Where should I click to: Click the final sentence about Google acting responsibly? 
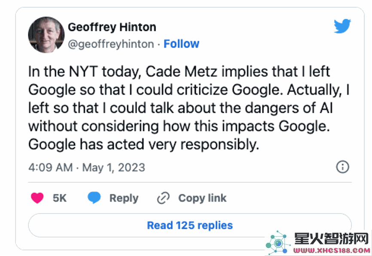tap(143, 145)
